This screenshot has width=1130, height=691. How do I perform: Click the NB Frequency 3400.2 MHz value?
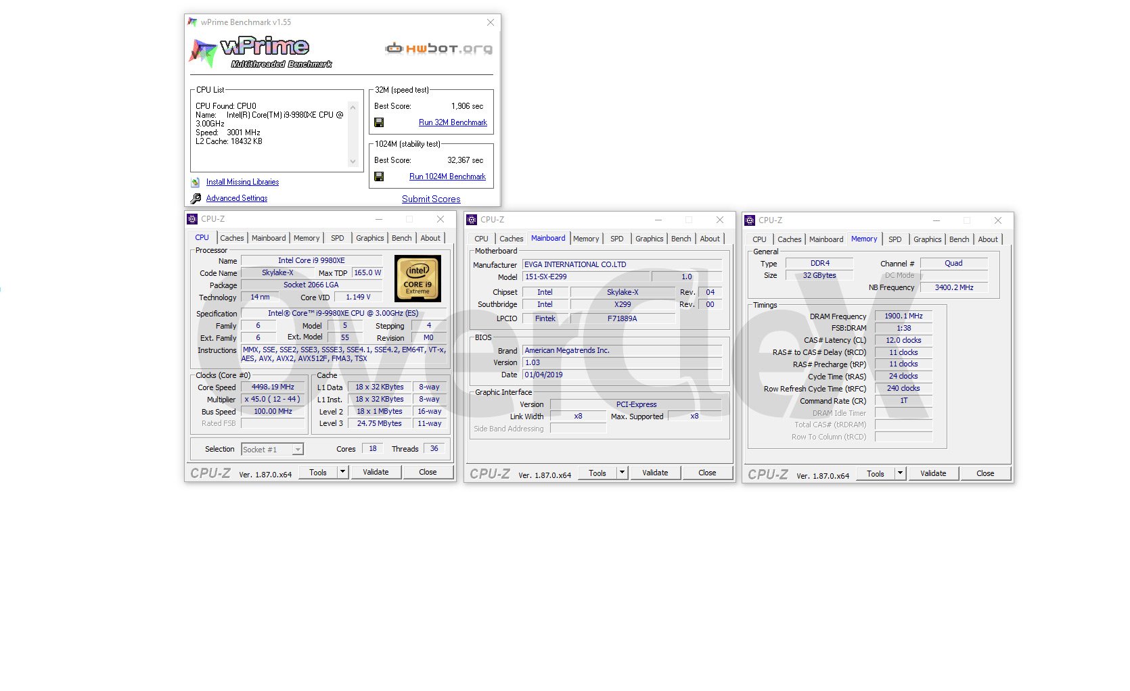[x=954, y=287]
